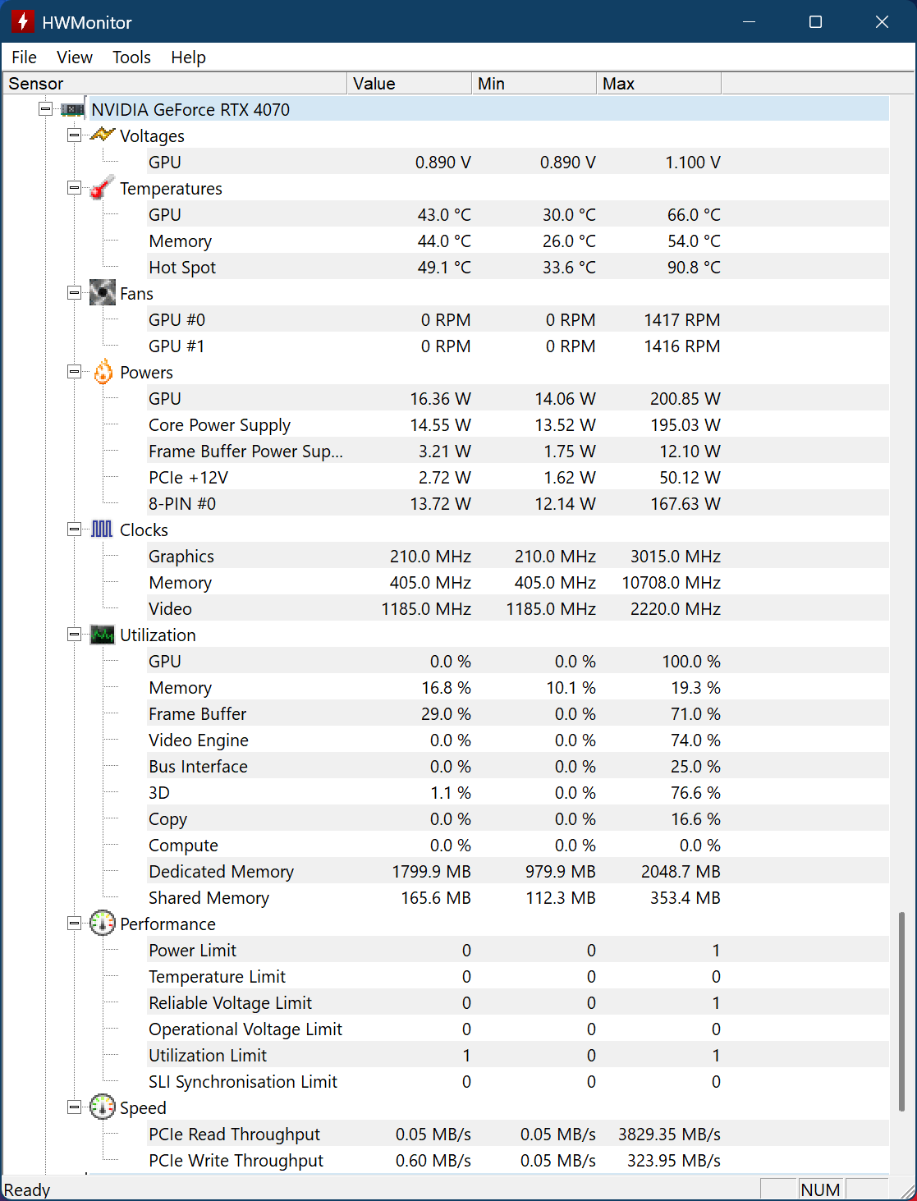Screen dimensions: 917x1201
Task: Select the Hot Spot temperature row
Action: click(182, 268)
